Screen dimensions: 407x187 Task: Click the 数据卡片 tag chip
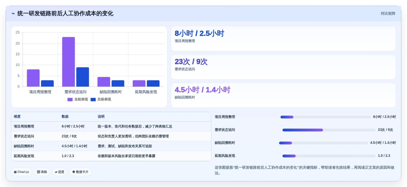tap(80, 172)
